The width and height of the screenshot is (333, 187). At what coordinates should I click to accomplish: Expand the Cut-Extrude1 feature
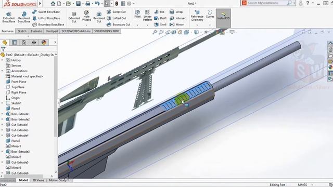point(2,125)
